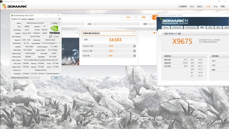
Task: Open the 帮助 menu in 3DMark
Action: point(223,6)
